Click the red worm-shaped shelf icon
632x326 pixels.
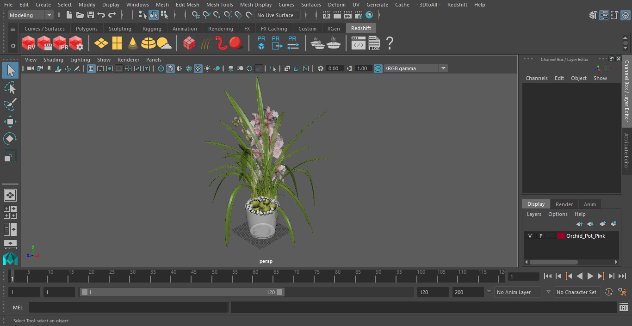[221, 43]
